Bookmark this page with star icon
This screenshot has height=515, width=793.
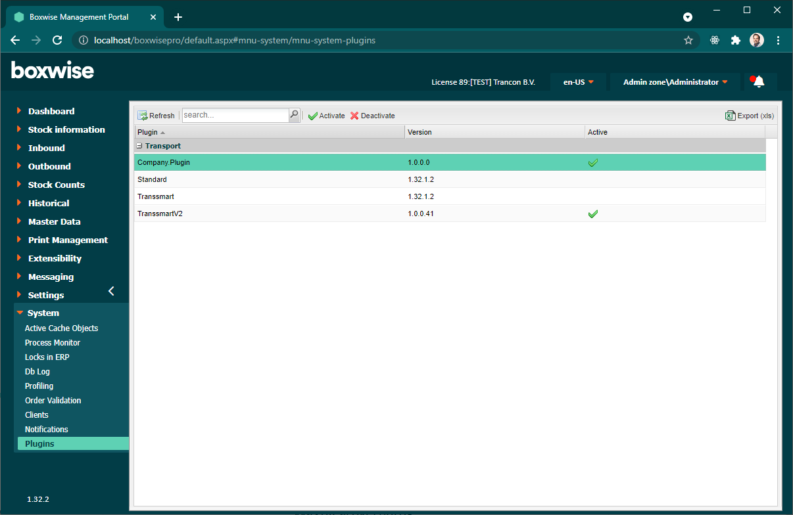(688, 40)
